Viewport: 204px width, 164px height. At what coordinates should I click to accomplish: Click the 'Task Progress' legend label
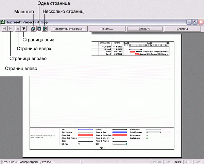click(67, 132)
